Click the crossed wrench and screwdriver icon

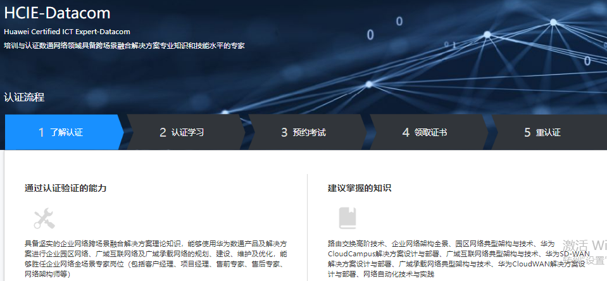[x=44, y=219]
